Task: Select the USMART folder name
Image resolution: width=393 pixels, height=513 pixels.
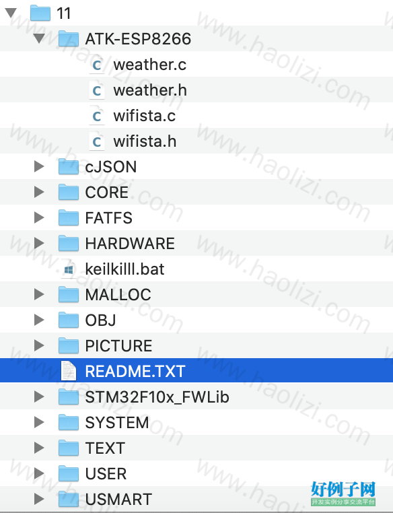Action: point(118,500)
